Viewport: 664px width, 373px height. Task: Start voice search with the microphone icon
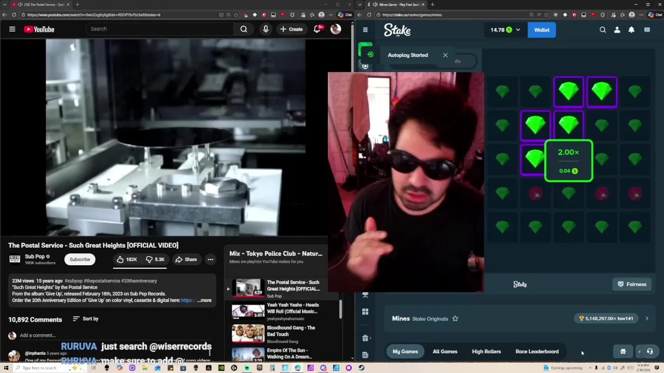point(266,29)
